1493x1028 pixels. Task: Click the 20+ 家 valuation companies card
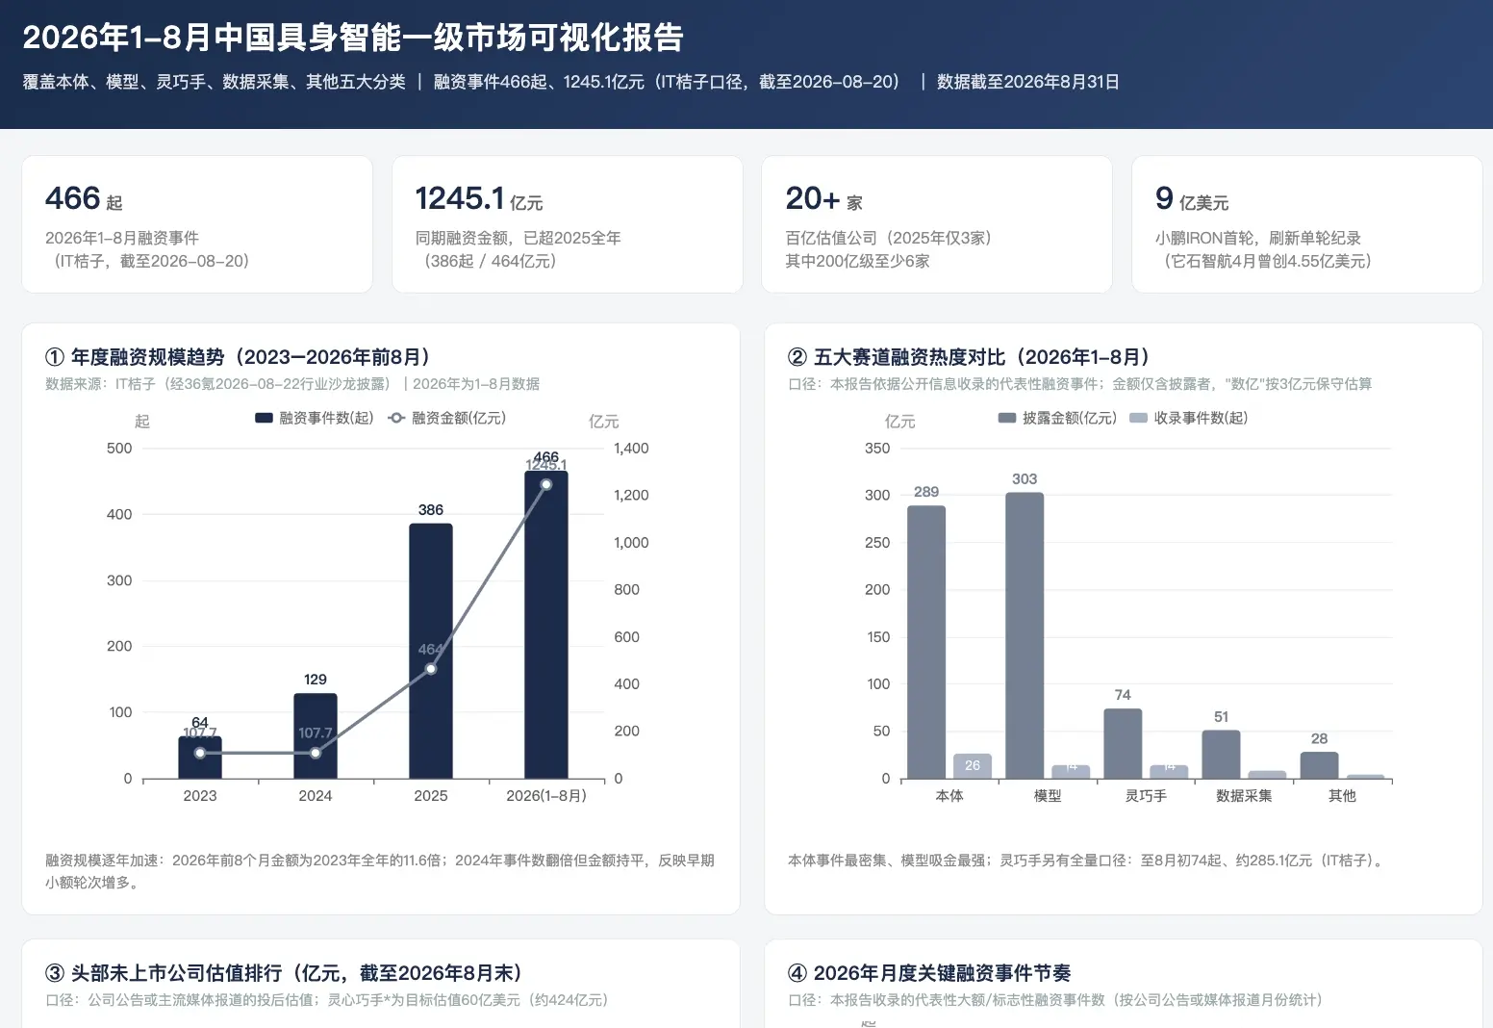[937, 224]
